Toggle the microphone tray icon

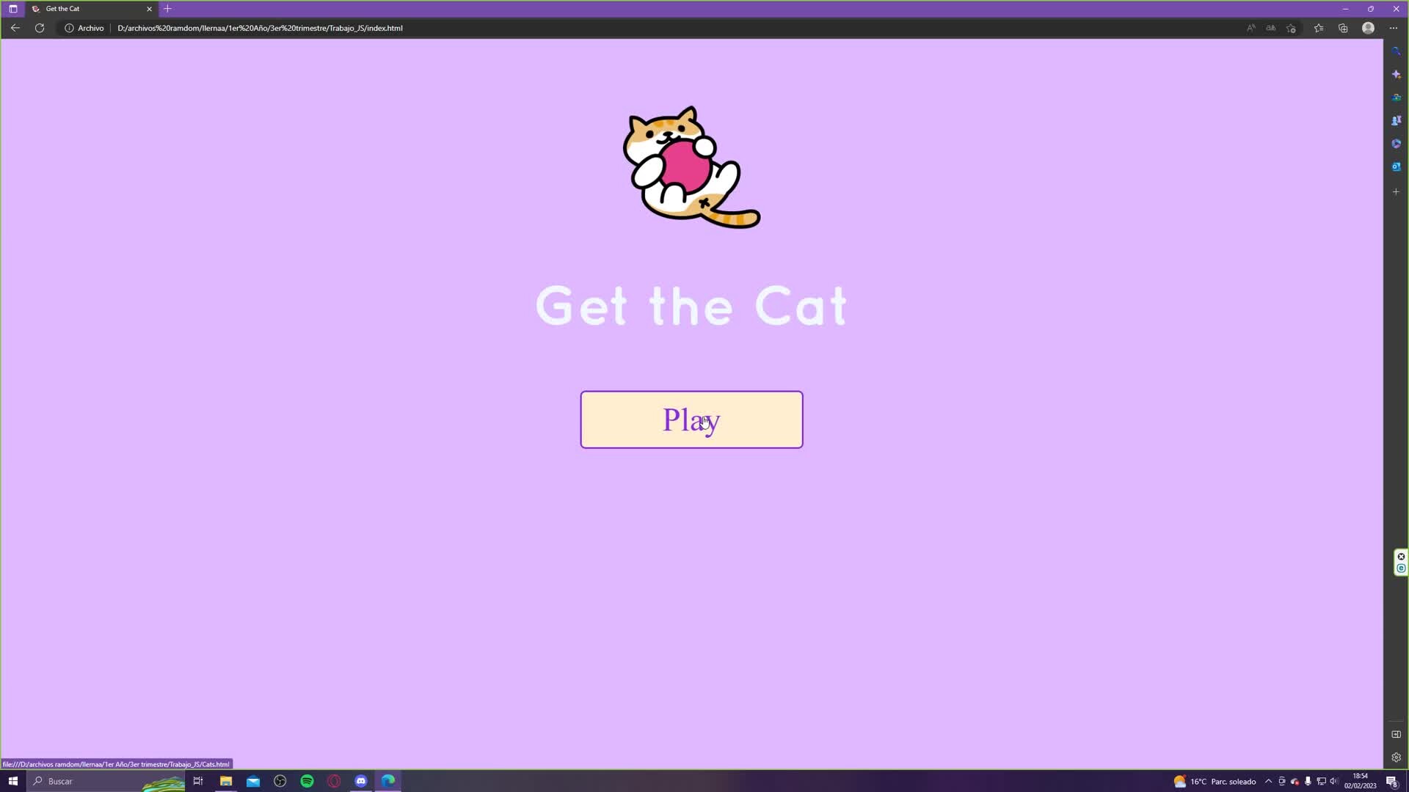coord(1308,782)
